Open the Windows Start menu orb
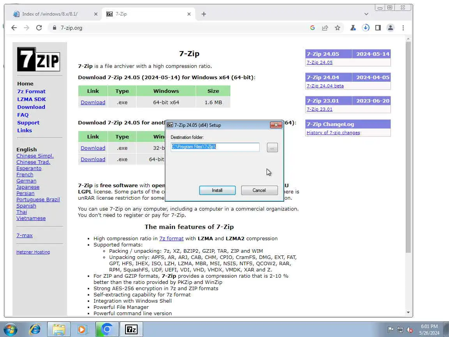The height and width of the screenshot is (337, 449). point(10,329)
